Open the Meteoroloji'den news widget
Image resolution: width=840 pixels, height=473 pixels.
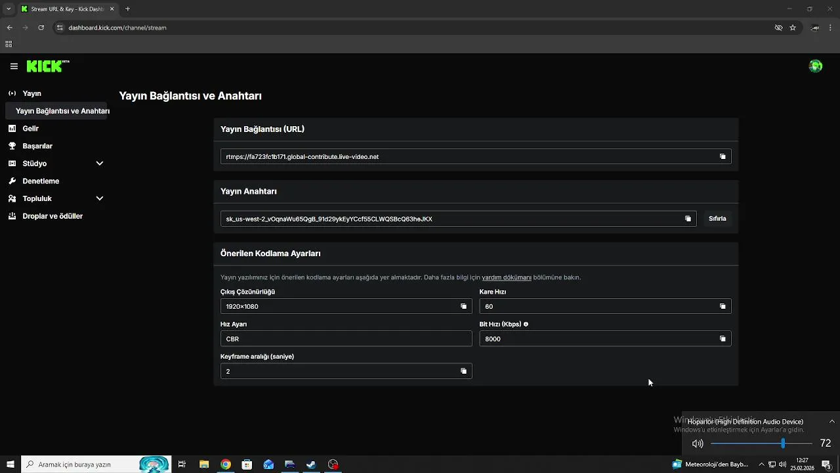pyautogui.click(x=710, y=464)
